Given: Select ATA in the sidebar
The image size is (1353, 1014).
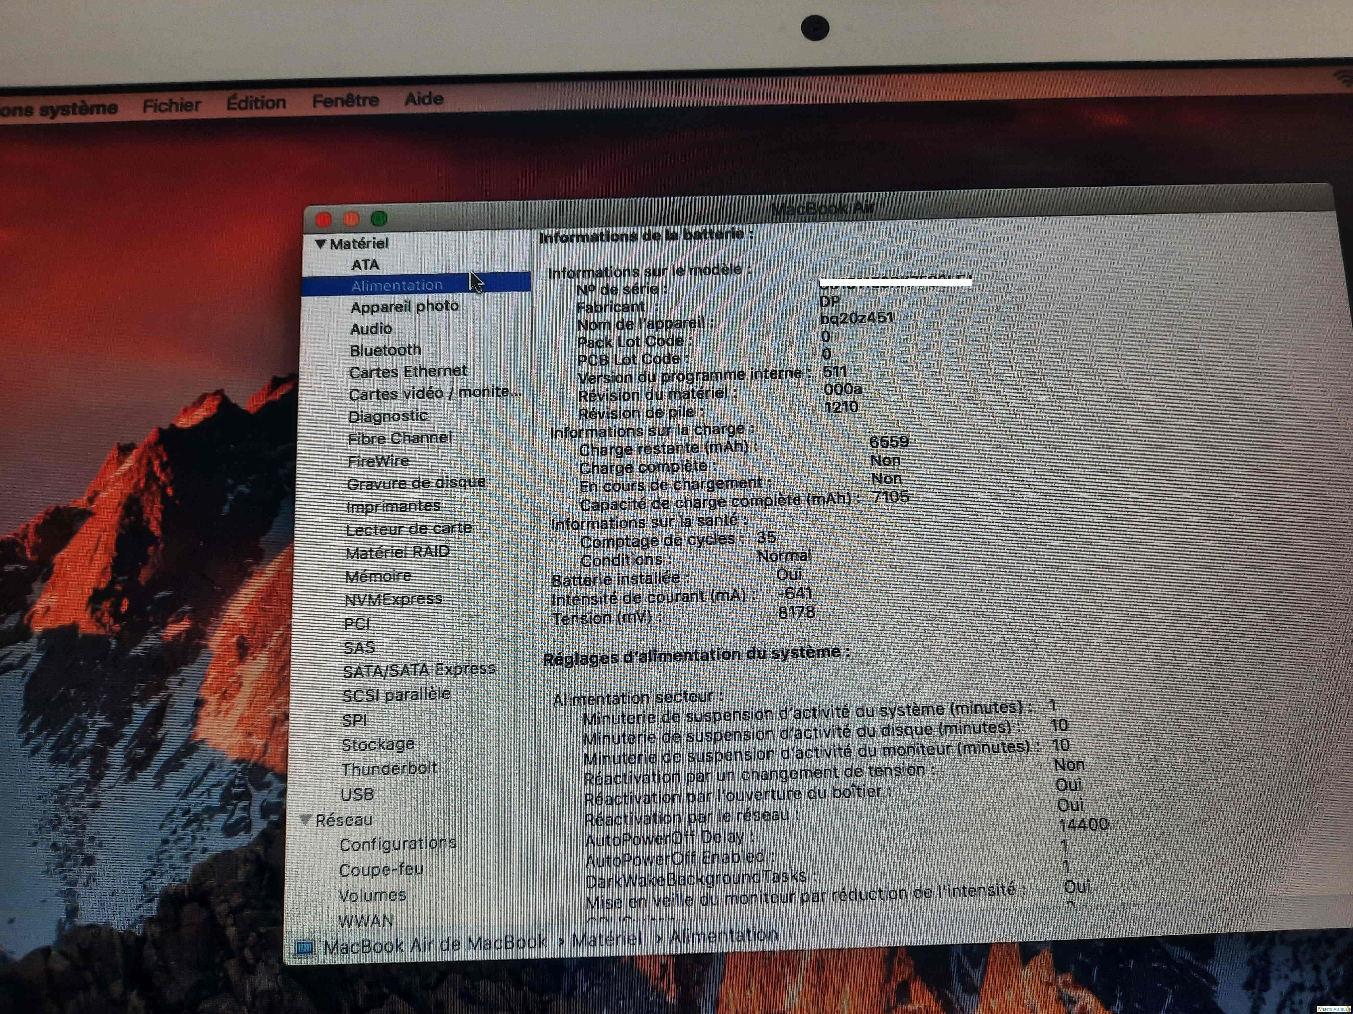Looking at the screenshot, I should (365, 265).
